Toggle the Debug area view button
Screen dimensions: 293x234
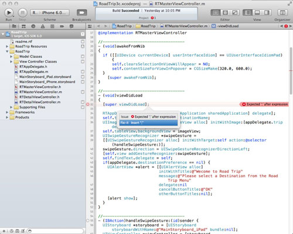pos(257,13)
